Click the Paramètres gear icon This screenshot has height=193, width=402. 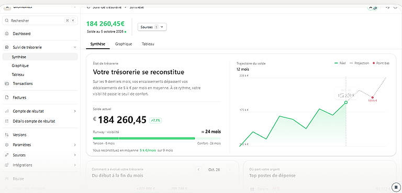pyautogui.click(x=7, y=145)
